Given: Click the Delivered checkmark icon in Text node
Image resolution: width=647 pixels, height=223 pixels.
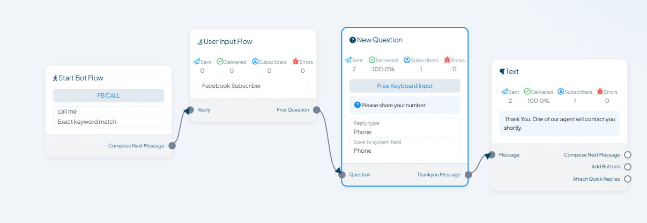Looking at the screenshot, I should [x=527, y=92].
